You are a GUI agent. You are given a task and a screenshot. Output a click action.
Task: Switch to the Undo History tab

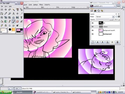[102, 11]
